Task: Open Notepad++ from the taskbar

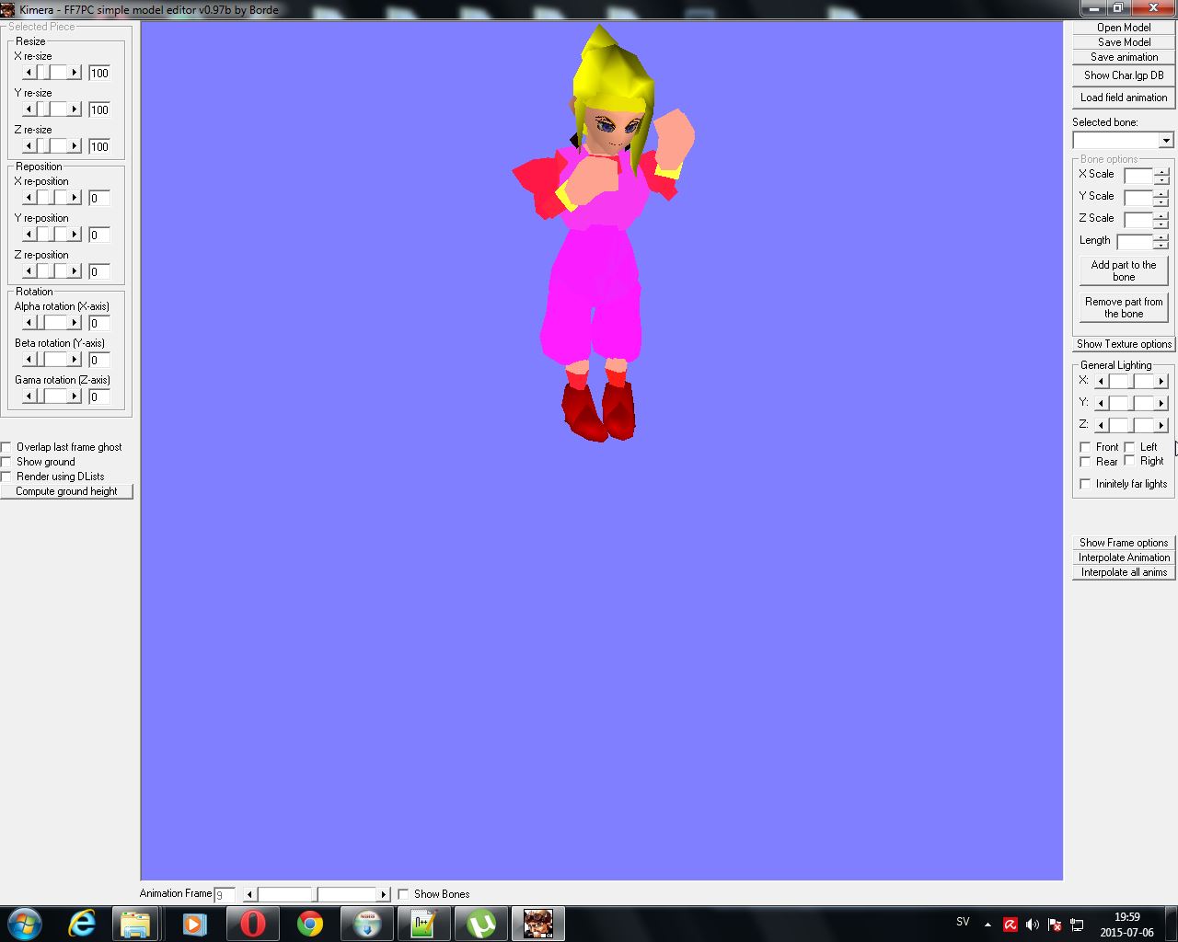Action: tap(423, 923)
